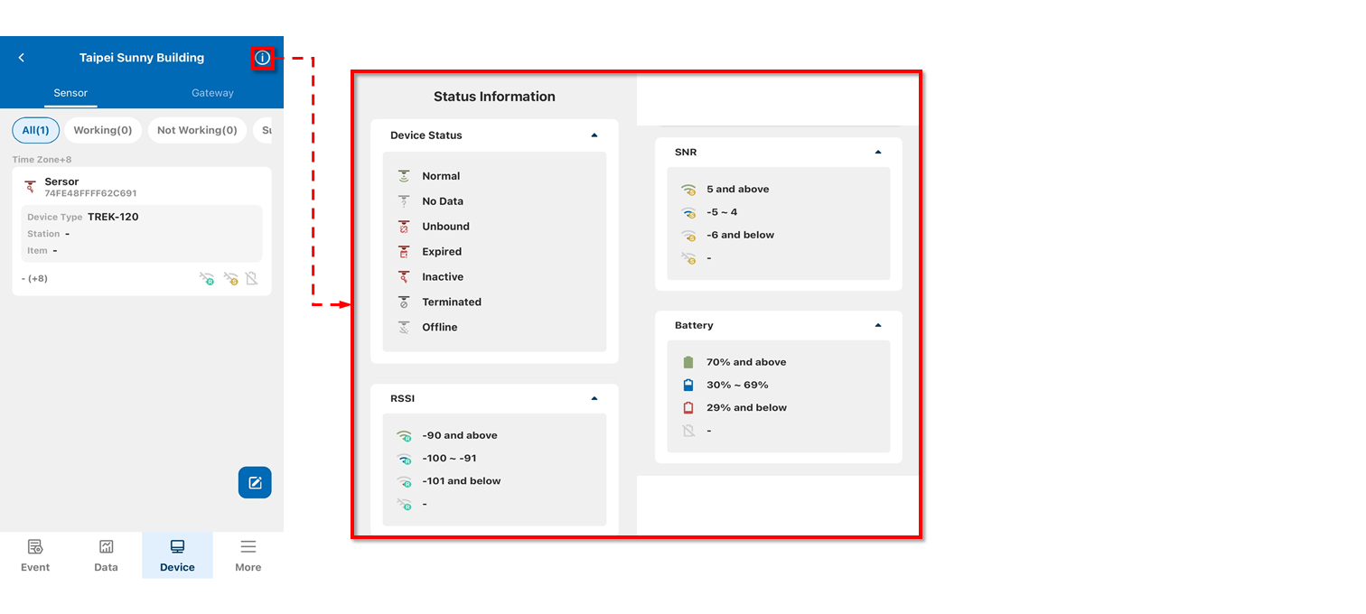Open the Data navigation tab

106,555
